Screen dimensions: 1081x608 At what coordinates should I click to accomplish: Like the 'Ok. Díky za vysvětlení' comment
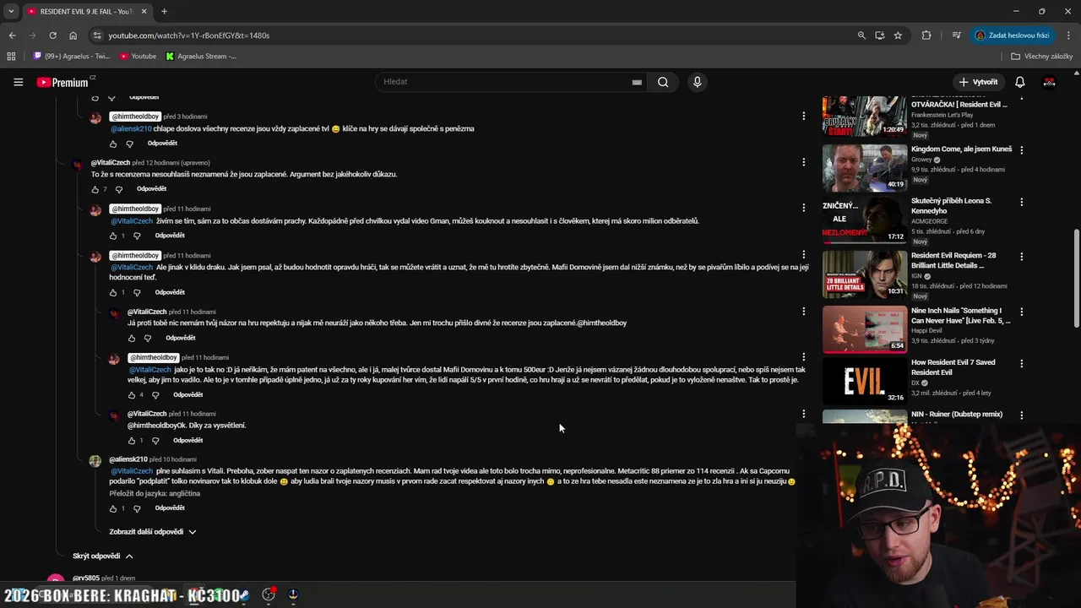tap(131, 440)
